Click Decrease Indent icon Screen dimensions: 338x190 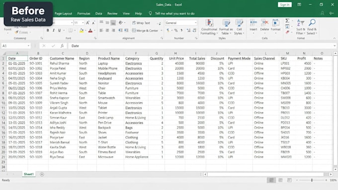click(x=120, y=30)
